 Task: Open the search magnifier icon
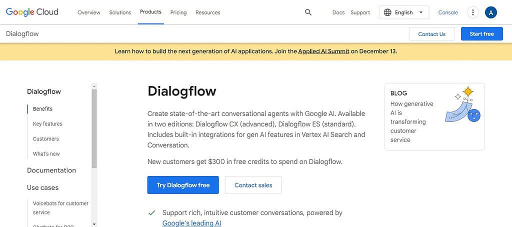click(x=308, y=12)
